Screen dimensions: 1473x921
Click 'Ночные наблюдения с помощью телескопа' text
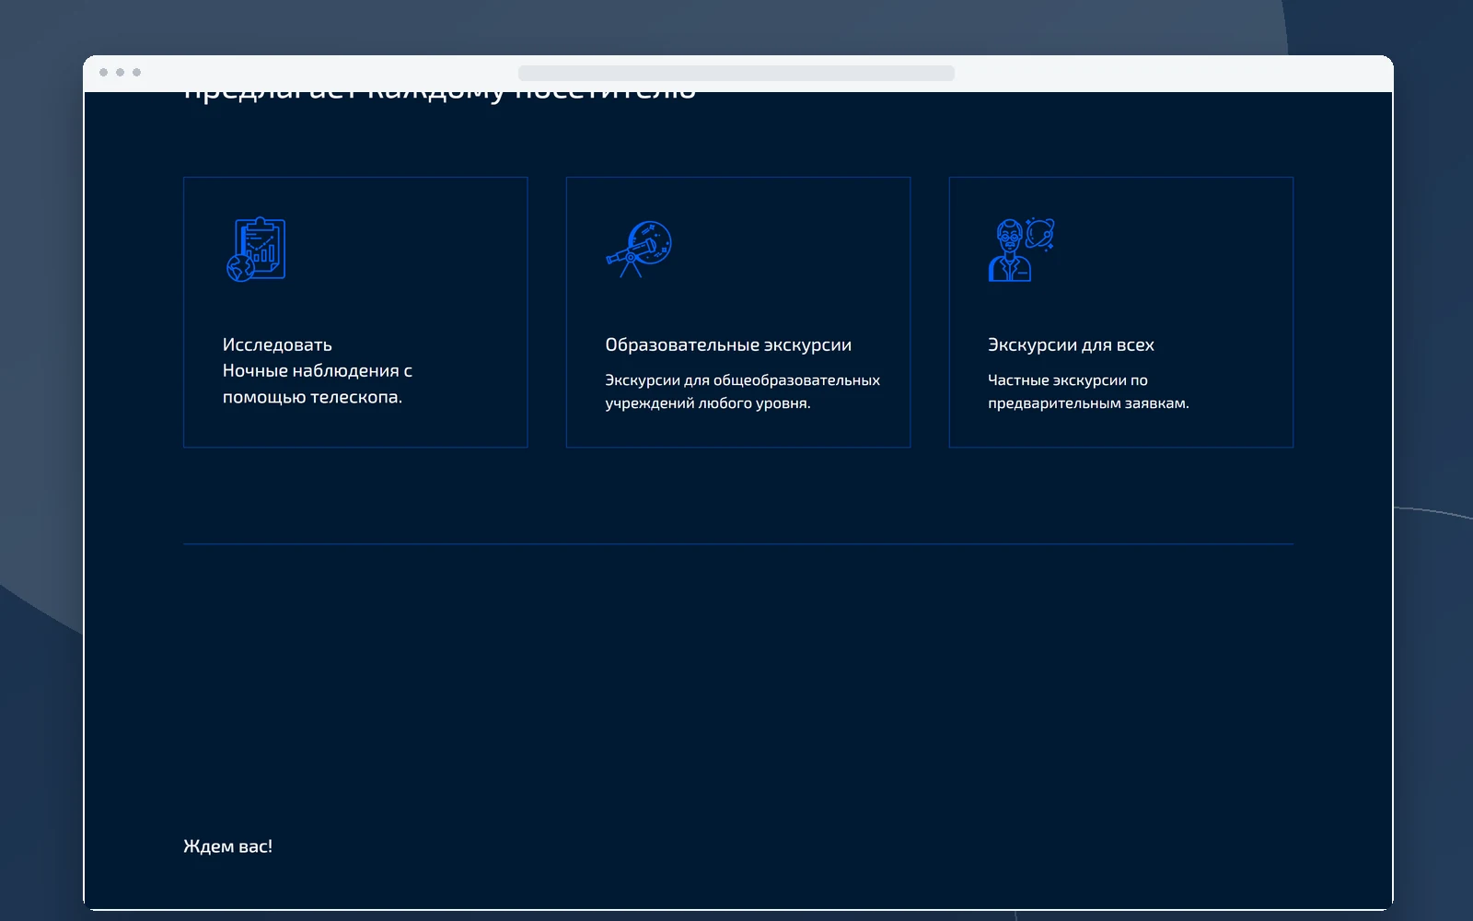click(x=317, y=384)
